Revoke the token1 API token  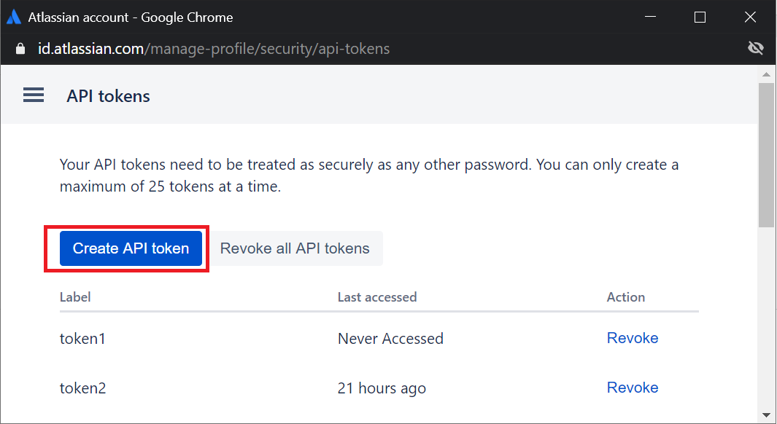632,338
